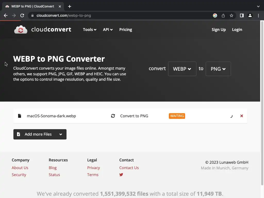Open the Privacy link
The height and width of the screenshot is (198, 264).
pos(93,168)
